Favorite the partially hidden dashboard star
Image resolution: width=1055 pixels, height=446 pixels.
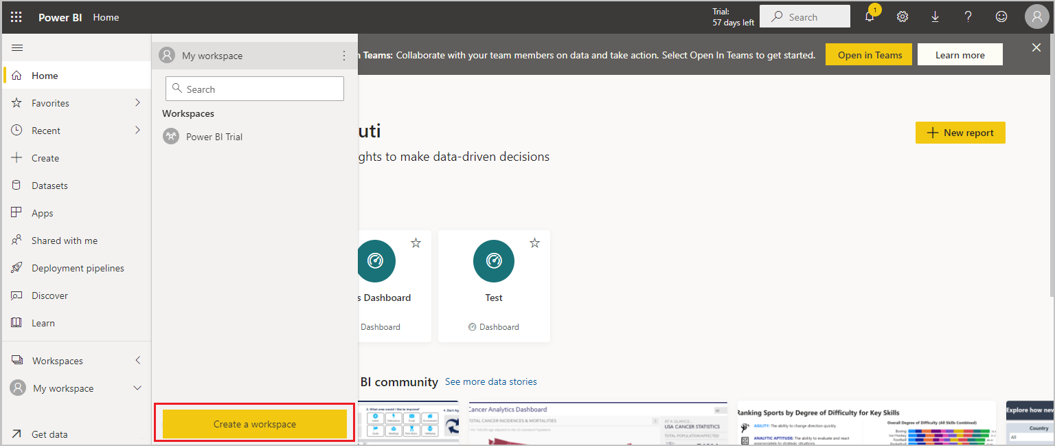(x=416, y=243)
